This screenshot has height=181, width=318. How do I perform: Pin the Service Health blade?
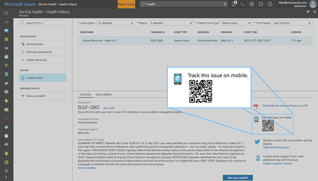(x=308, y=12)
